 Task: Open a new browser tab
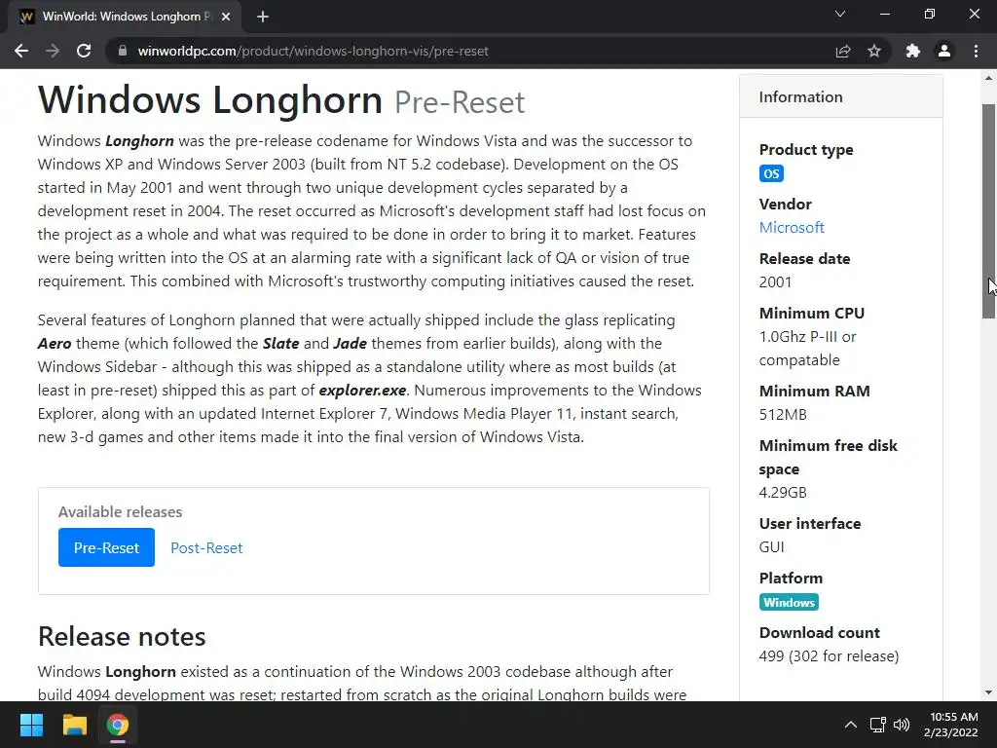(263, 17)
